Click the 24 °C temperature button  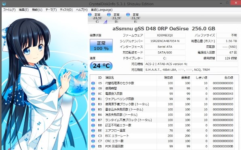[101, 66]
